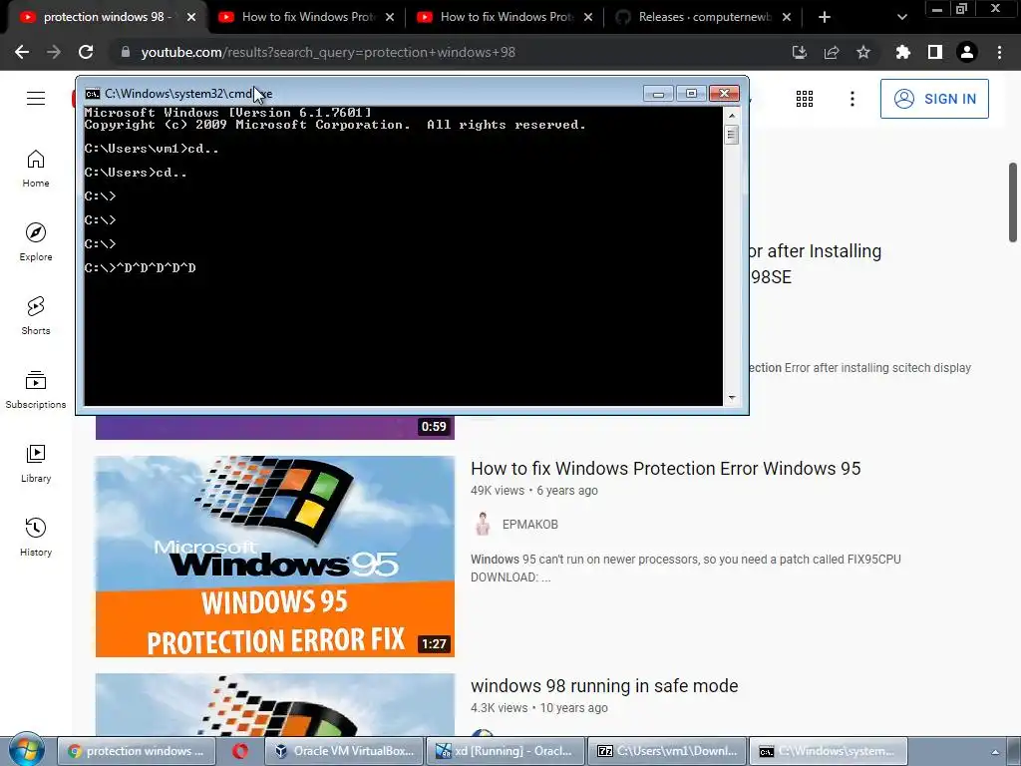1021x766 pixels.
Task: Open YouTube settings three-dot menu
Action: 851,99
